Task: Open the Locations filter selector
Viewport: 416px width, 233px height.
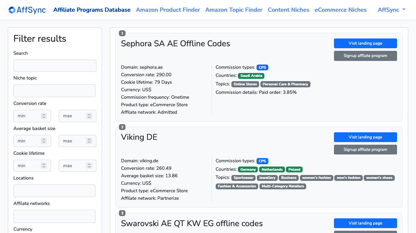Action: [x=54, y=191]
